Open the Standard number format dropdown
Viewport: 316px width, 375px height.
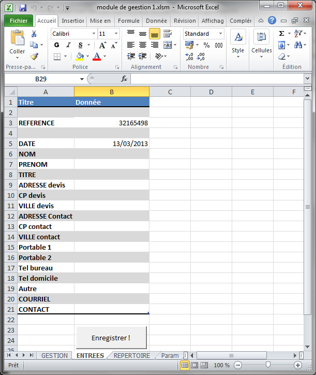(x=220, y=34)
